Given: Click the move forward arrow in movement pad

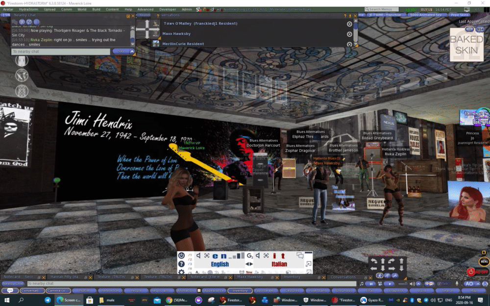Looking at the screenshot, I should point(383,261).
